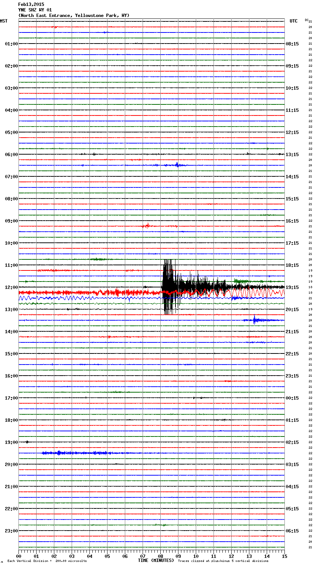This screenshot has height=566, width=314.
Task: Select the station code YNE SHZ WY 01
Action: coord(35,10)
